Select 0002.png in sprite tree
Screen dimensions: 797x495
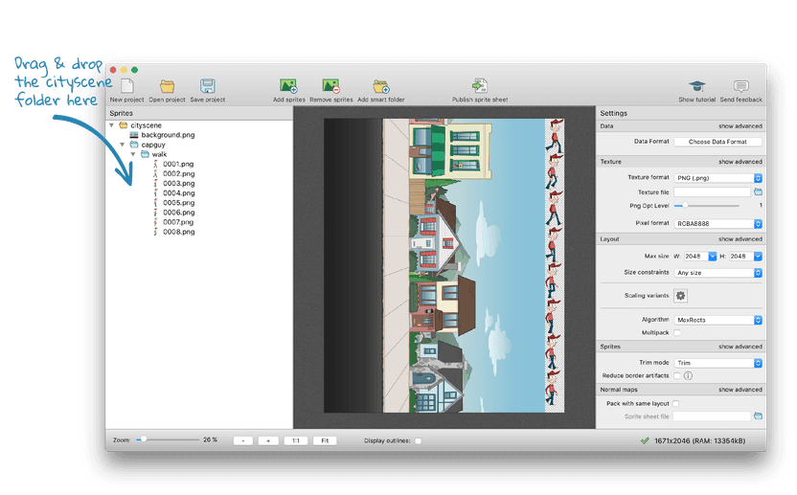[178, 173]
